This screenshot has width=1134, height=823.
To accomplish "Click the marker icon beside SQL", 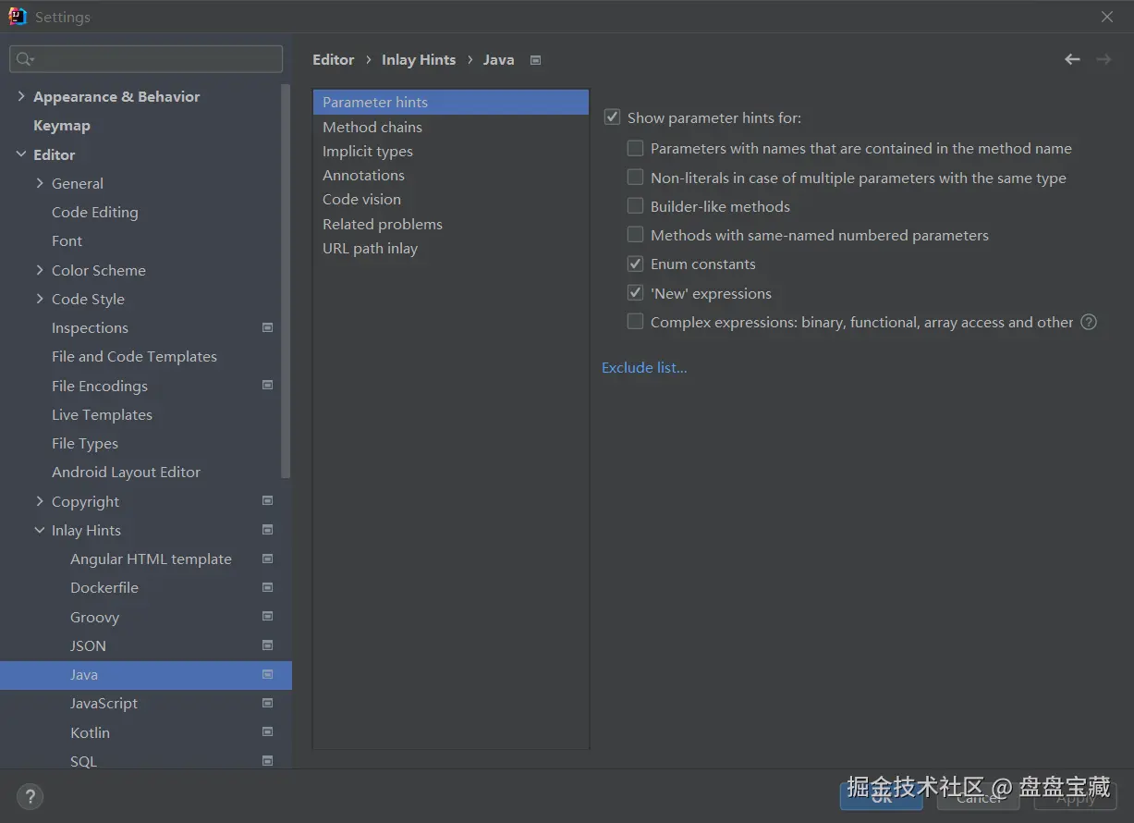I will pos(268,761).
